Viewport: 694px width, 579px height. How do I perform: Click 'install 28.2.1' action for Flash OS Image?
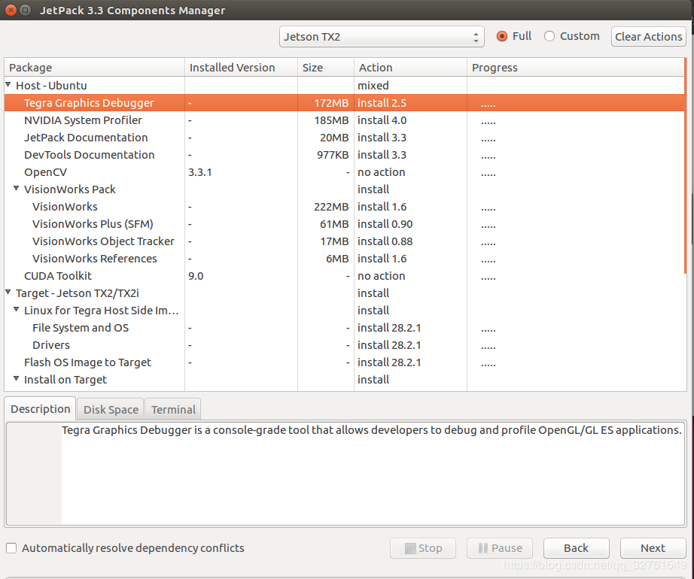(389, 362)
